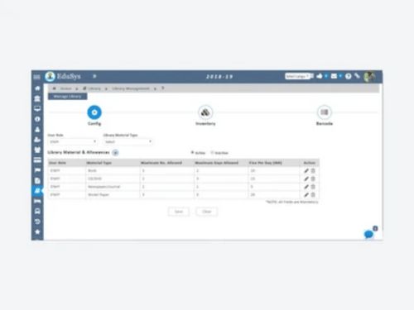
Task: Click the add icon beside Library Material & Allowances
Action: [x=115, y=153]
